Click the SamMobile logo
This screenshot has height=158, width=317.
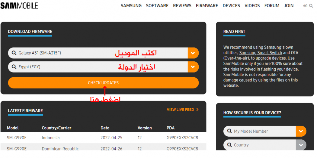pos(19,5)
